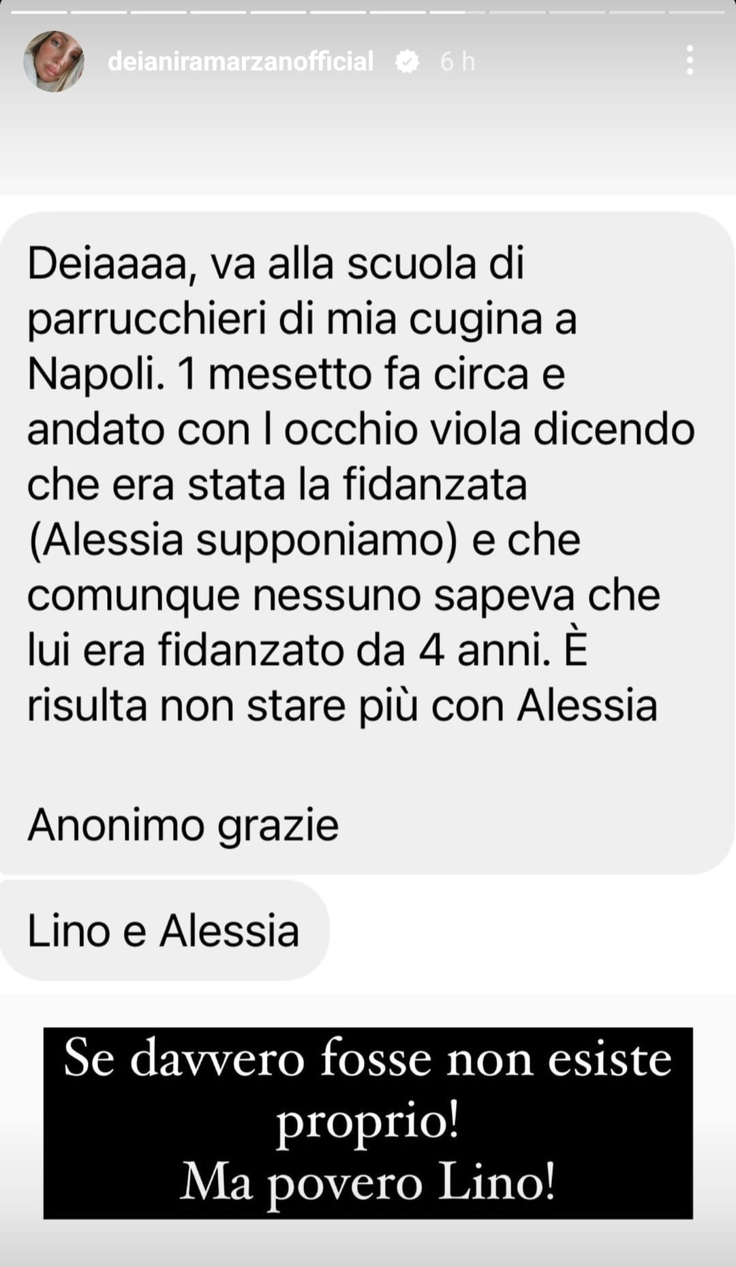Tap the long anonymous message bubble
736x1267 pixels.
pyautogui.click(x=367, y=543)
